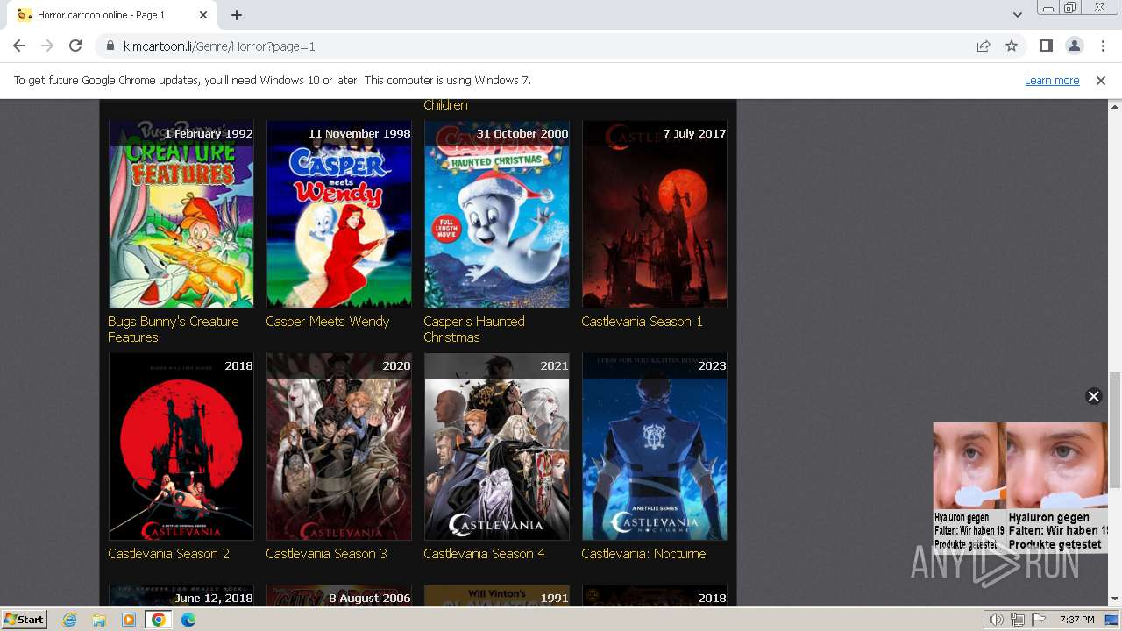Image resolution: width=1122 pixels, height=631 pixels.
Task: Click the page vertical scrollbar thumb
Action: click(1115, 429)
